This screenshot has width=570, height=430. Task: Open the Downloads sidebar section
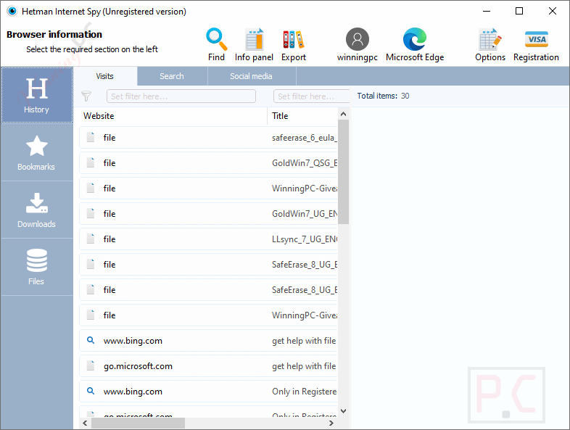pos(37,210)
